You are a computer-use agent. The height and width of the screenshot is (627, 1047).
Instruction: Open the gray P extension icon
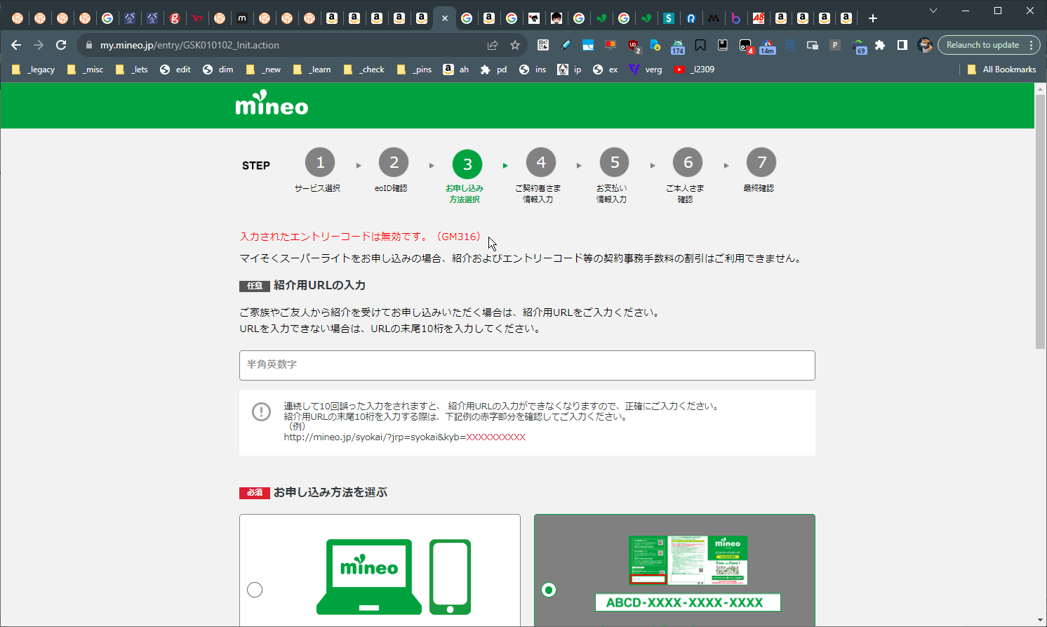(835, 45)
